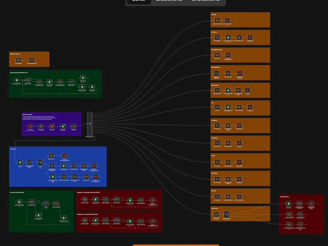The height and width of the screenshot is (246, 328).
Task: Click the Main Menu sticky note title
Action: point(214,32)
